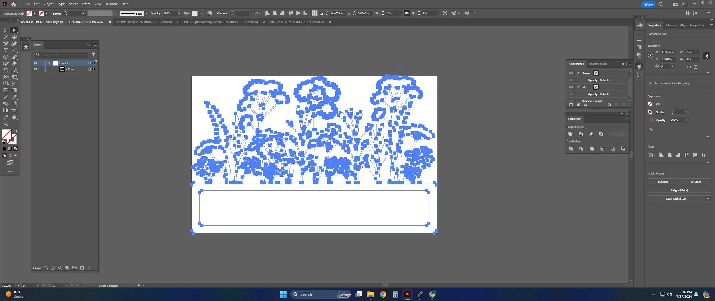Open the zoom level dropdown
715x301 pixels.
(17, 286)
